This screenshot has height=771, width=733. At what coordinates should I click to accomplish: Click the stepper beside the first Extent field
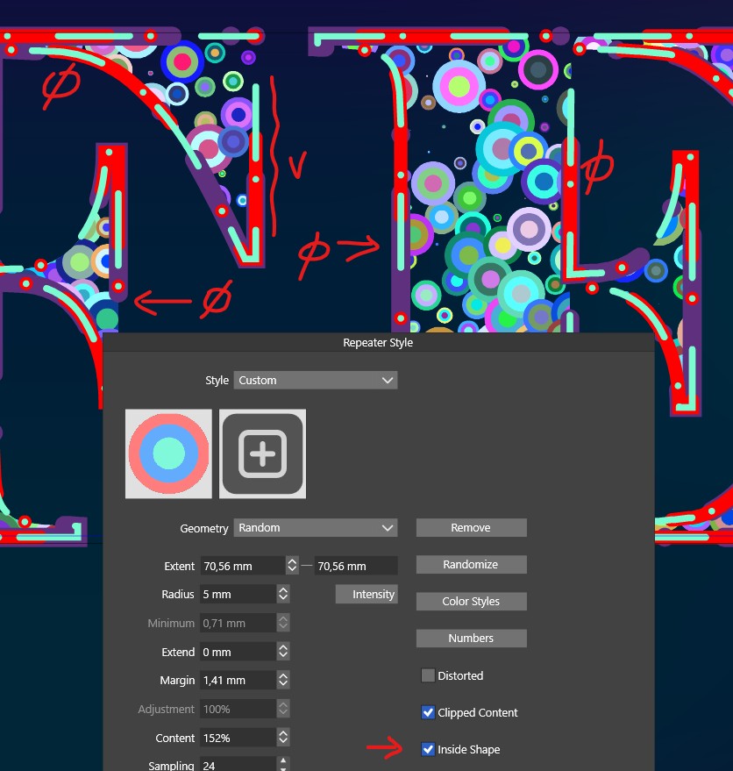293,566
